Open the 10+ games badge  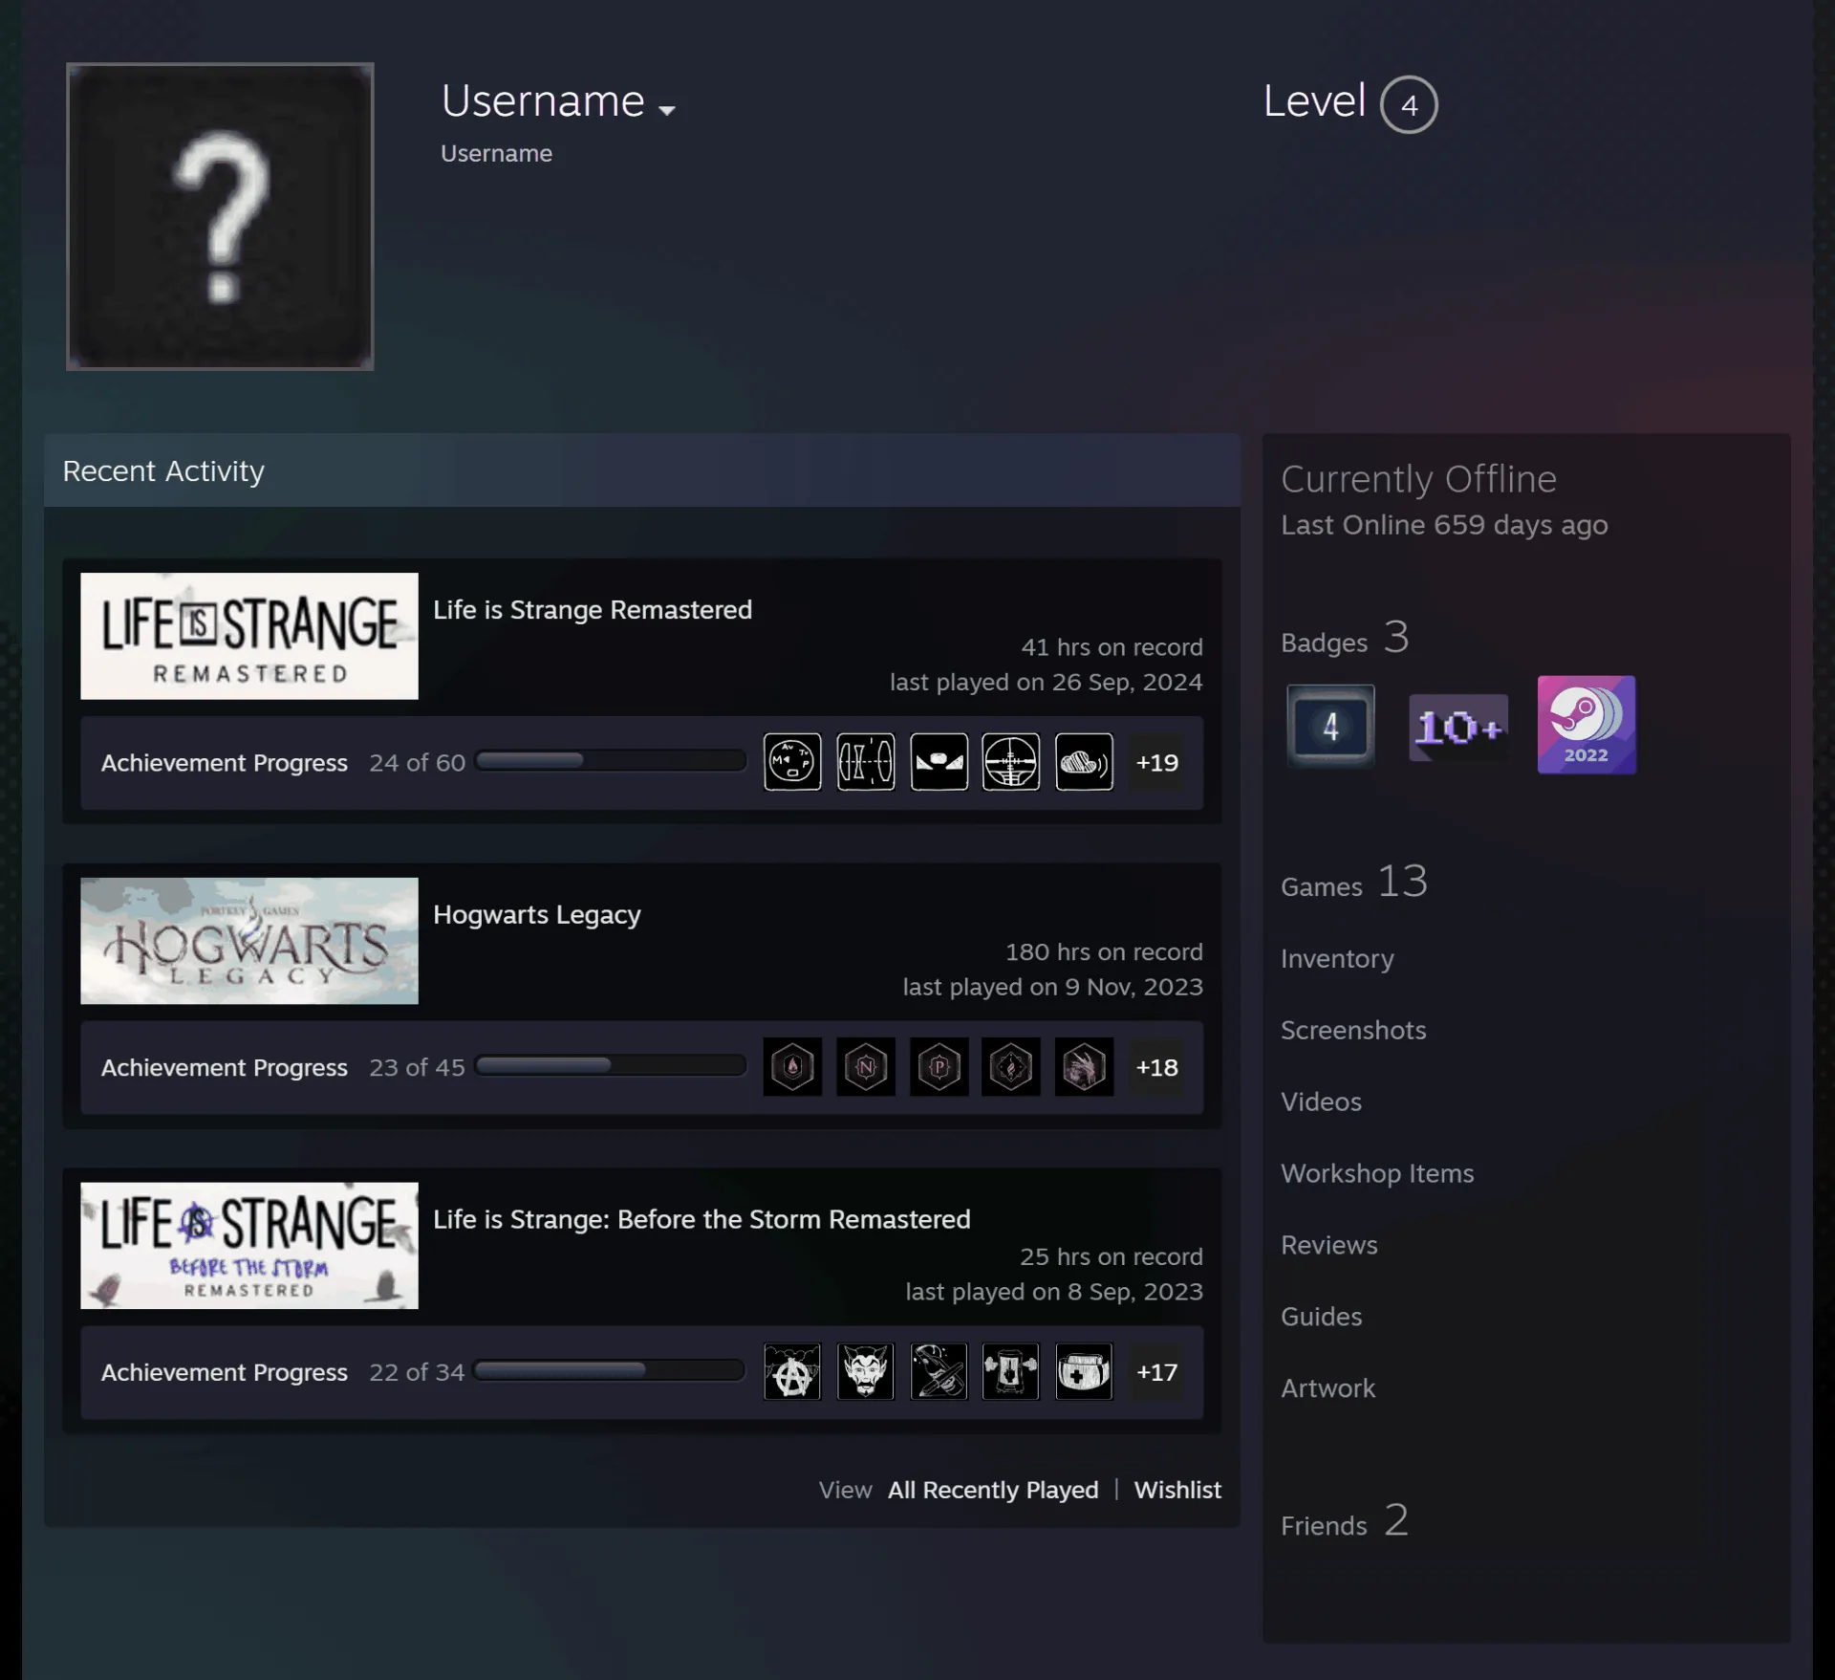coord(1458,728)
